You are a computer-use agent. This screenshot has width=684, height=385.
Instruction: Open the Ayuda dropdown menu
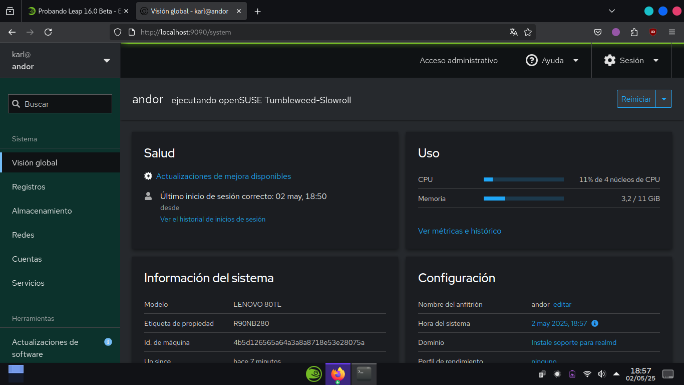click(552, 61)
